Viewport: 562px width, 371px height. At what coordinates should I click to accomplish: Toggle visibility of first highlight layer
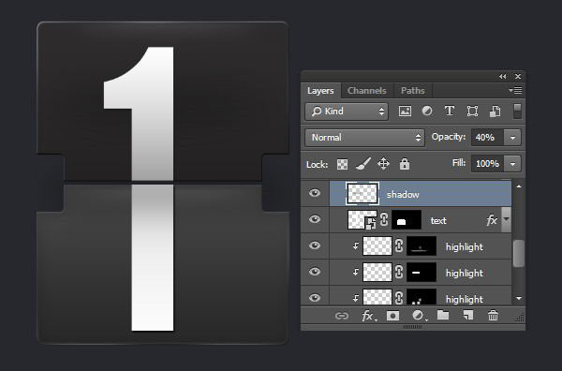315,245
